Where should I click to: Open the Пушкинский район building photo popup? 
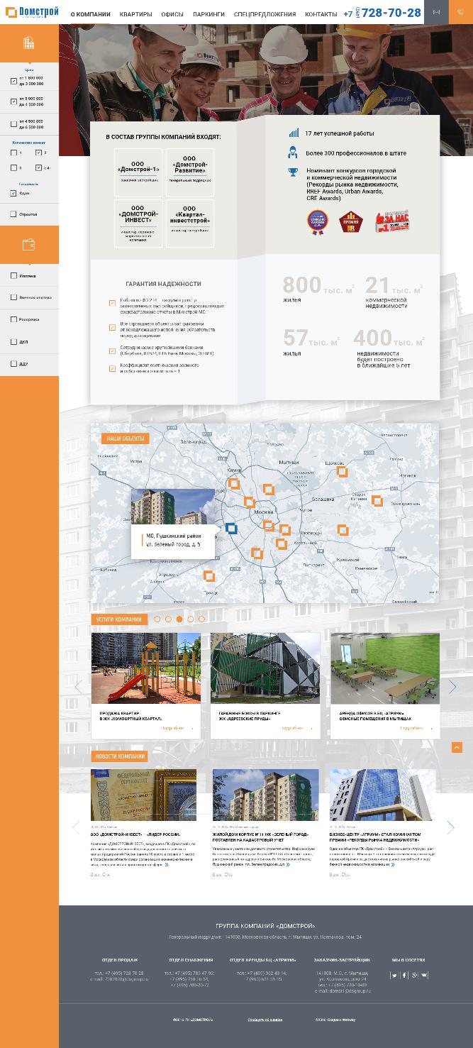(172, 507)
